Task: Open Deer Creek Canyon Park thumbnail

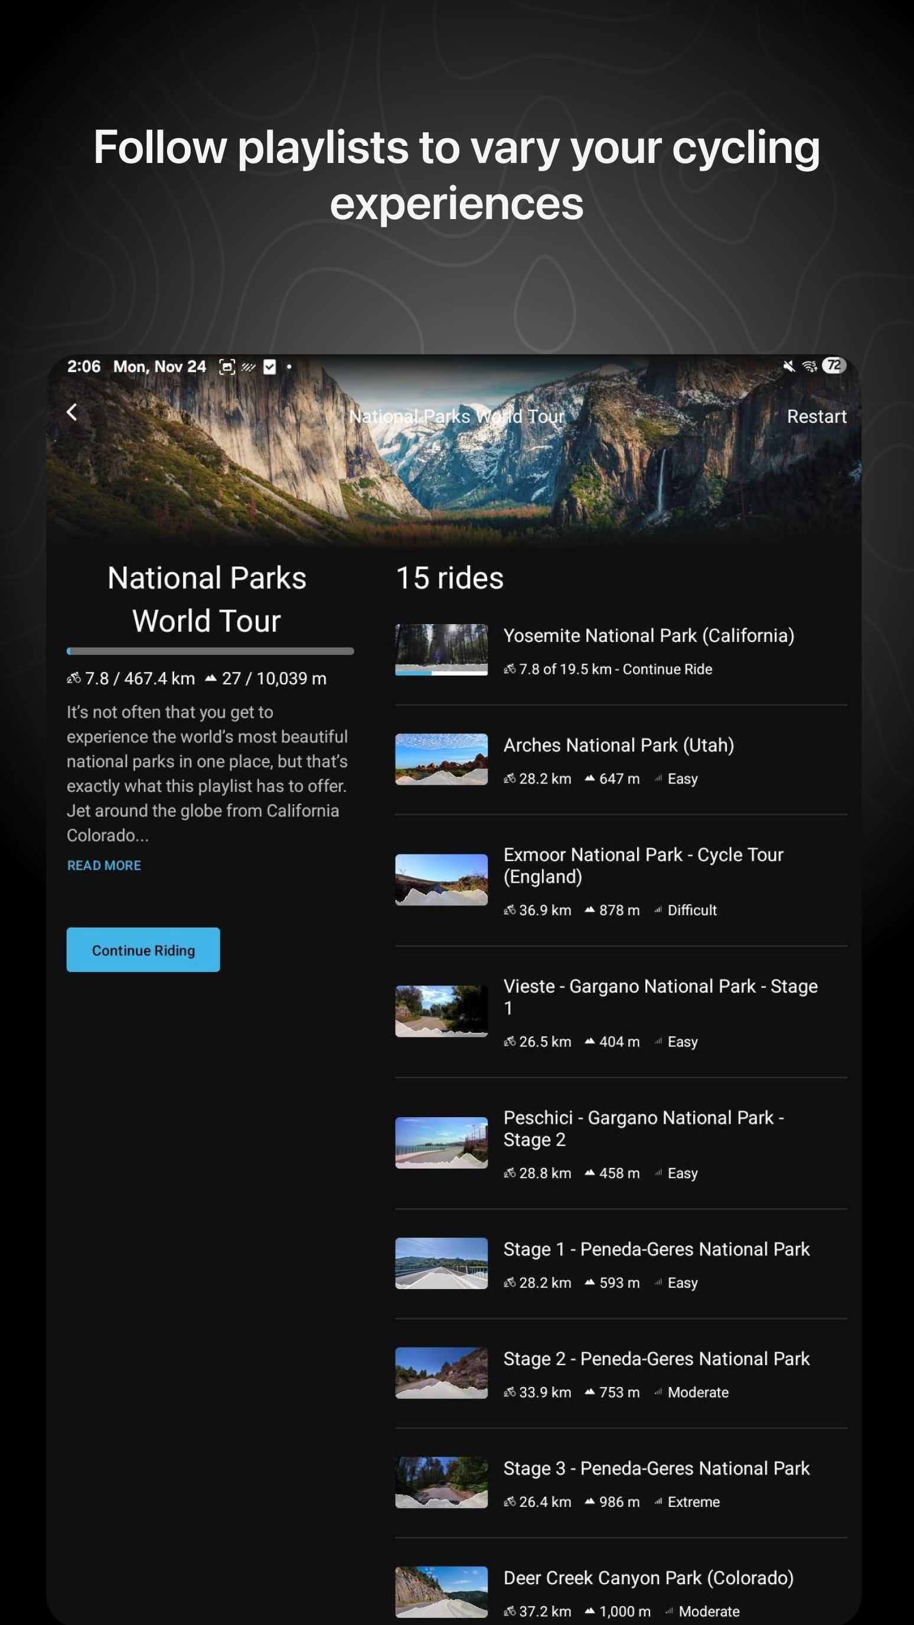Action: pos(441,1591)
